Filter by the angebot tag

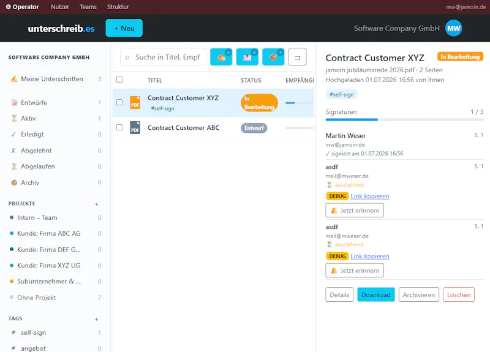pos(55,348)
